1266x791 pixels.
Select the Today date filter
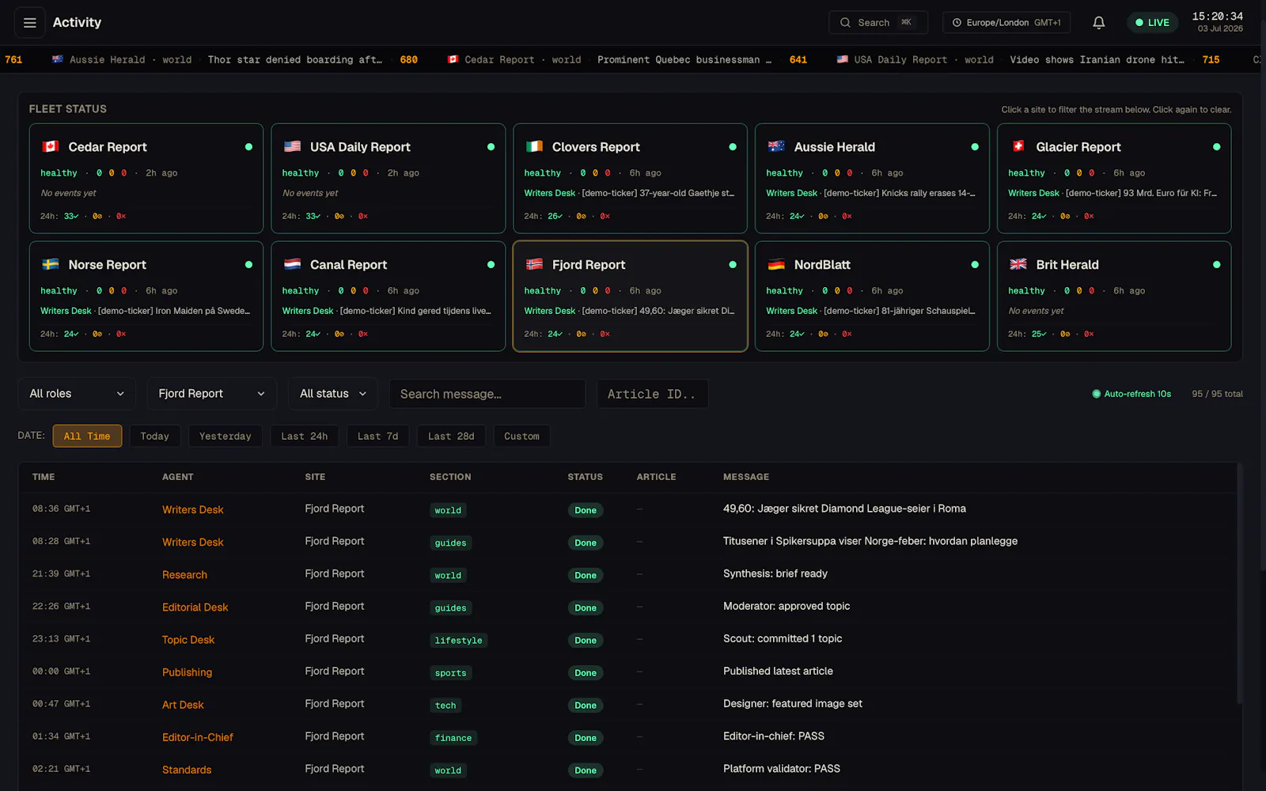(x=155, y=436)
